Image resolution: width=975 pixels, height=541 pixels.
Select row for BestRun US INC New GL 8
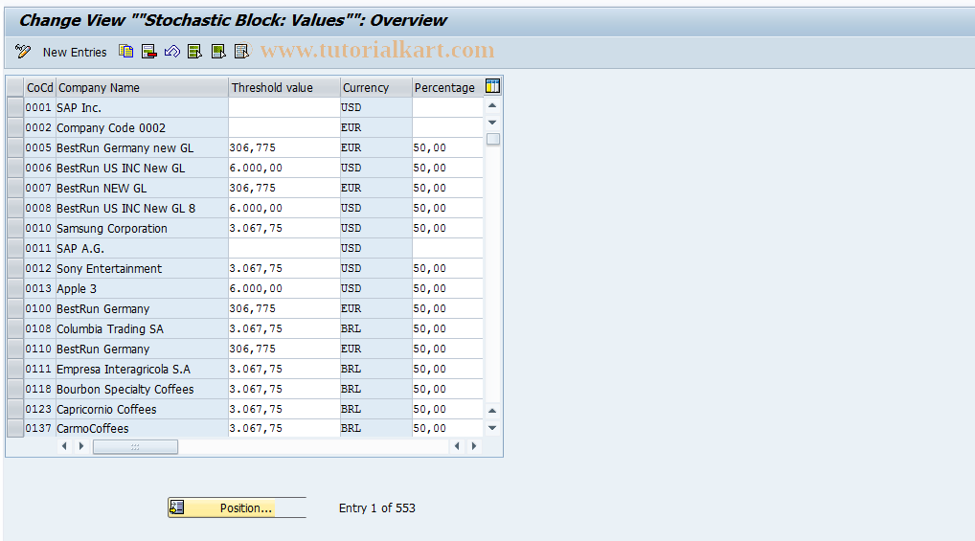click(x=15, y=209)
